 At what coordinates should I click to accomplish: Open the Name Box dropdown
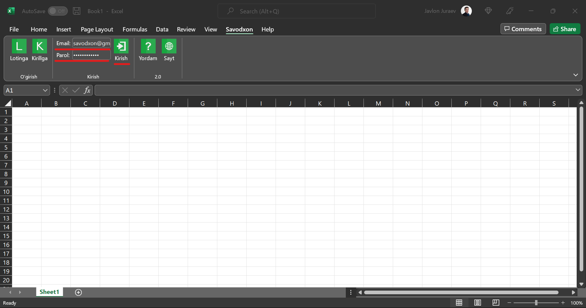pos(45,90)
